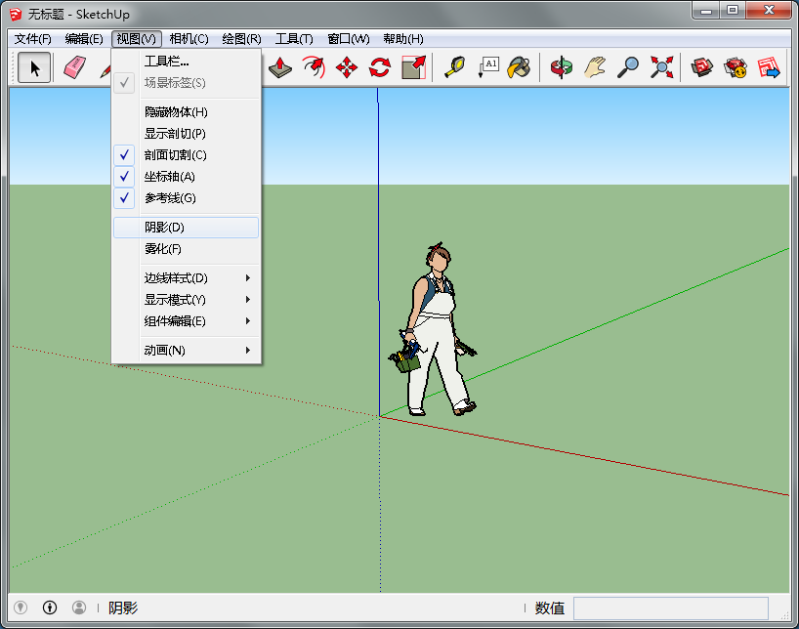Activate the Push/Pull tool

coord(280,67)
